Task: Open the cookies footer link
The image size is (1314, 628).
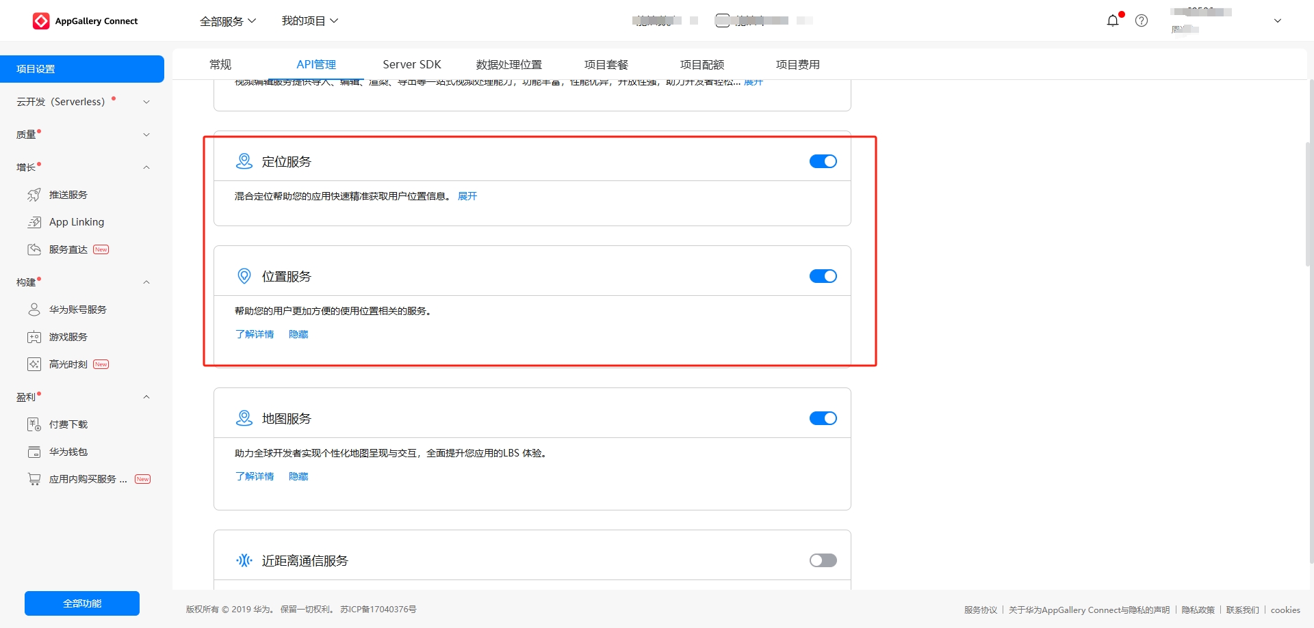Action: coord(1285,610)
